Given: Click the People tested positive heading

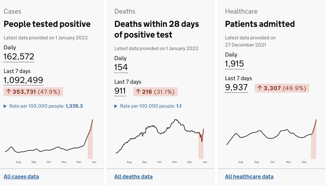Looking at the screenshot, I should 47,24.
